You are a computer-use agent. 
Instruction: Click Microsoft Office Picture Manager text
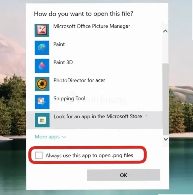92,26
